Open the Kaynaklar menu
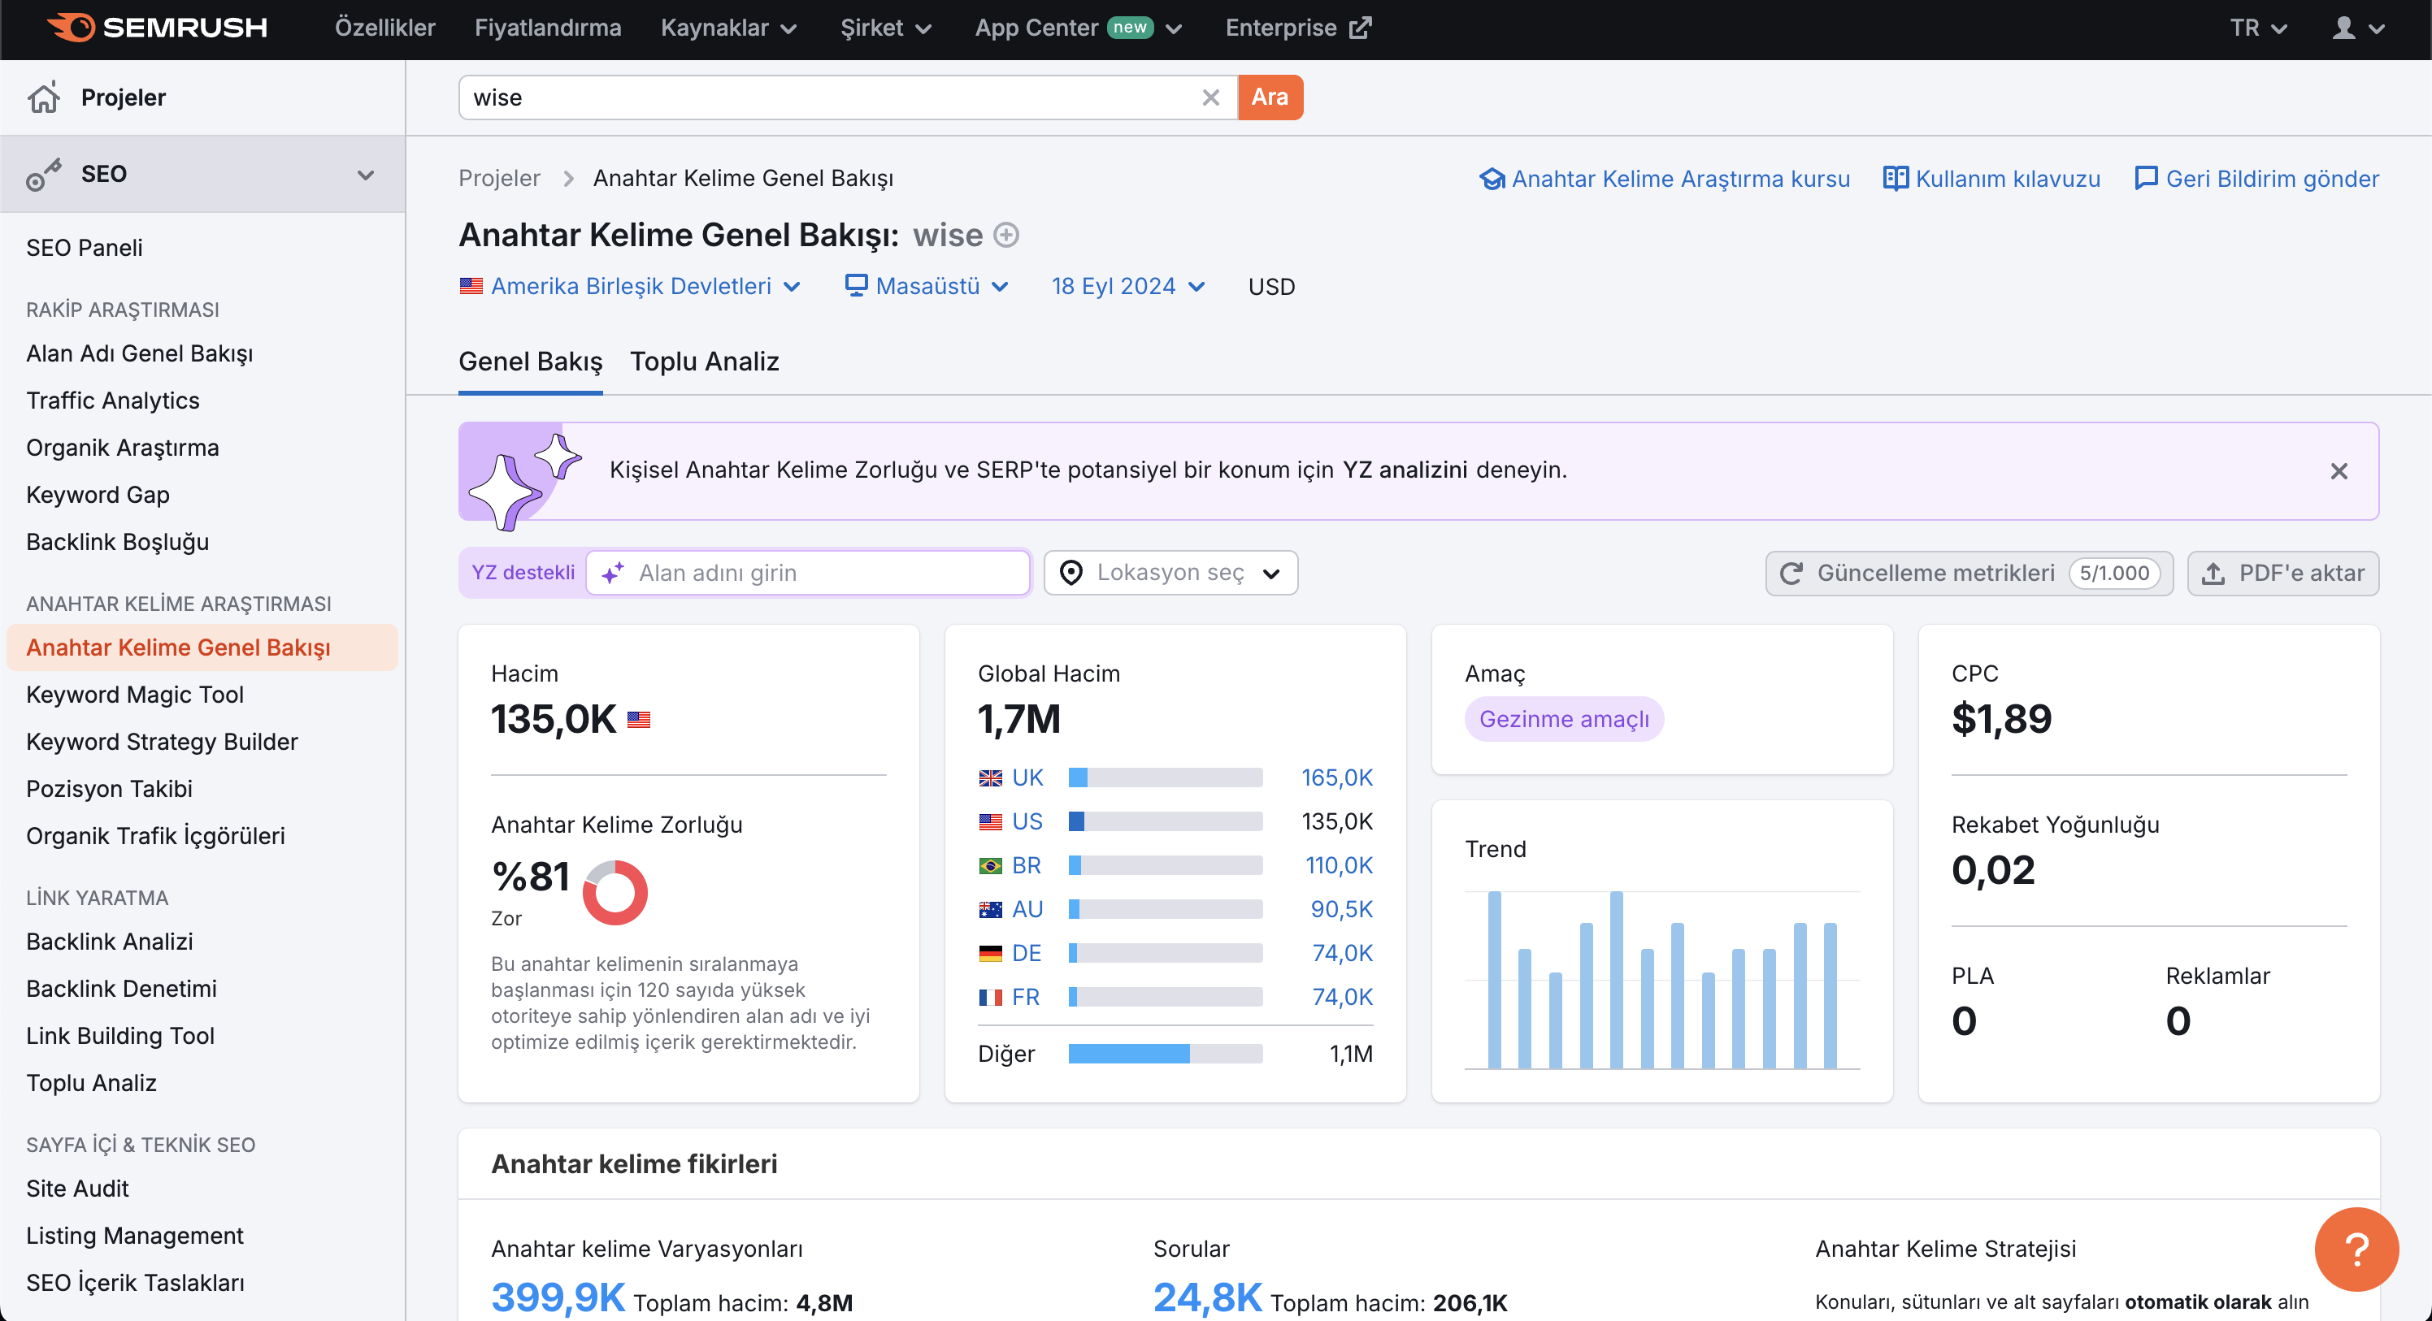Image resolution: width=2432 pixels, height=1321 pixels. pyautogui.click(x=729, y=28)
